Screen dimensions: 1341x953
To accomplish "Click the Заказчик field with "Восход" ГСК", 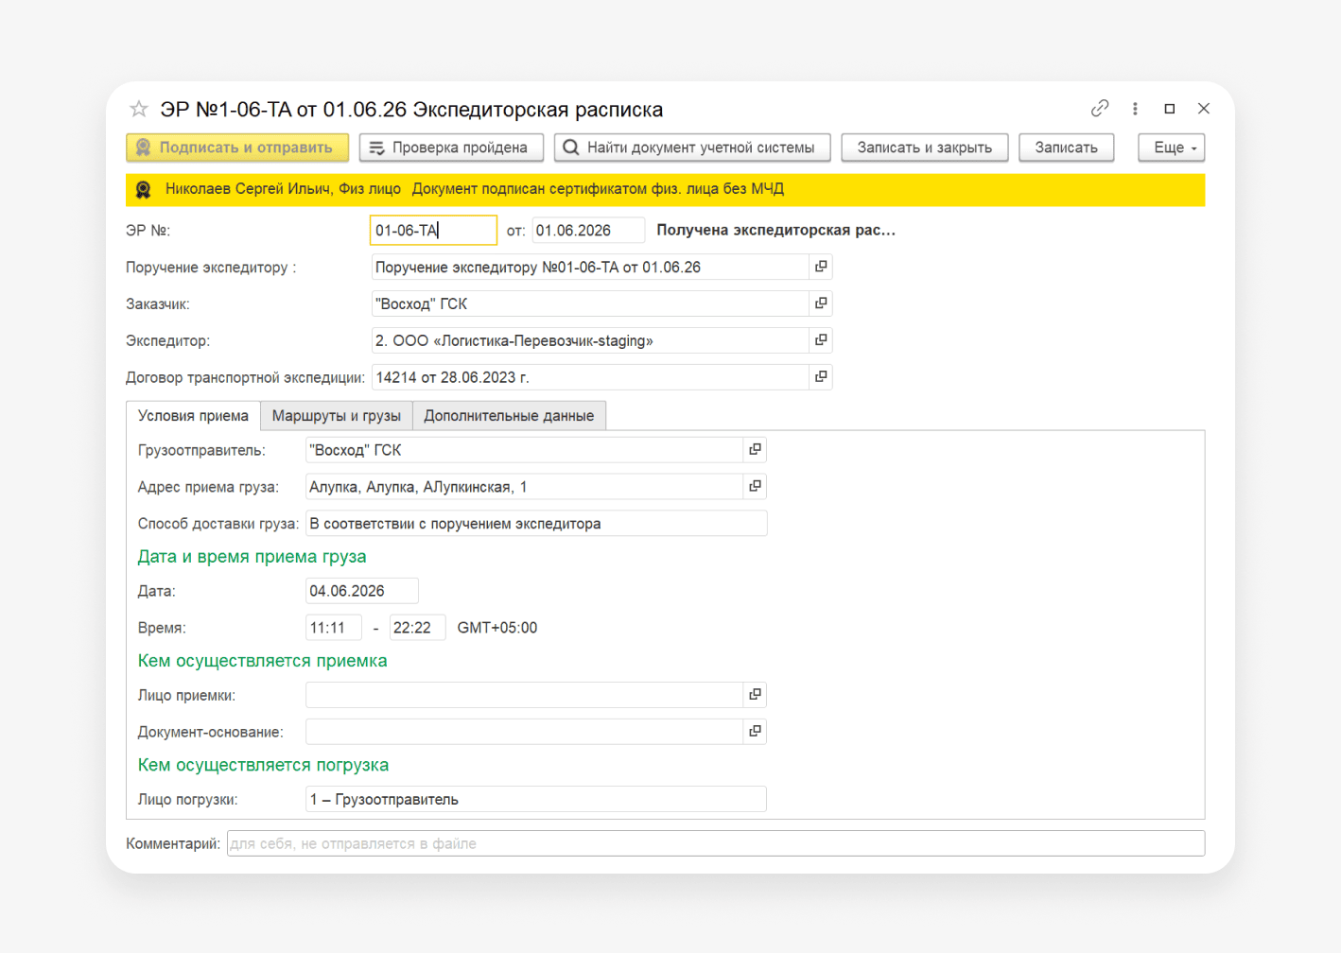I will (x=590, y=304).
